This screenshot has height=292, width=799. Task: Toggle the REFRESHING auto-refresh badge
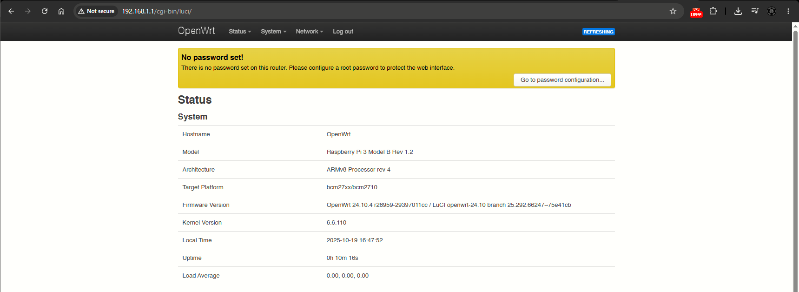pos(599,32)
